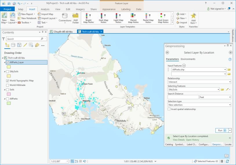This screenshot has width=236, height=165.
Task: Uncheck World Topographic Map layer
Action: click(8, 81)
